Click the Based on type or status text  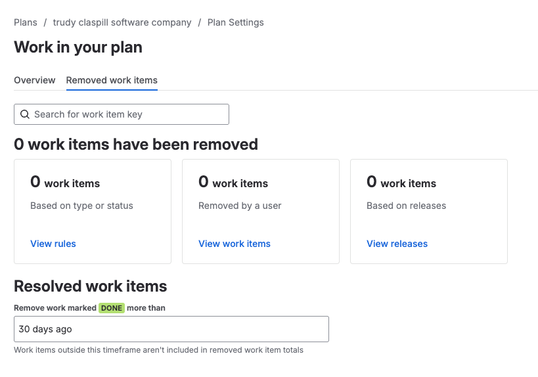pyautogui.click(x=81, y=206)
